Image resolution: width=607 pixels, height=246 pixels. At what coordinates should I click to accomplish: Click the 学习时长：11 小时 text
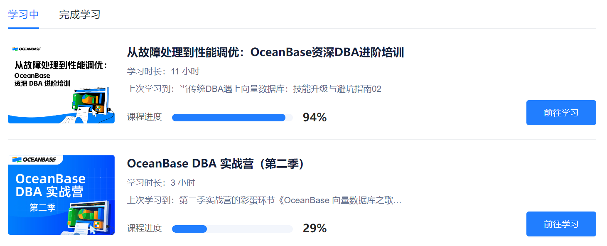pos(163,71)
